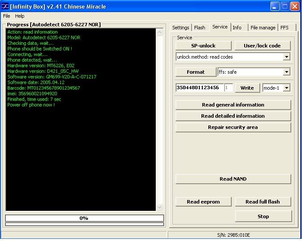Open the File manage tab
Screen dimensions: 302x241
263,28
